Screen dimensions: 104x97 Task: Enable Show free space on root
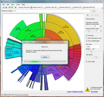click(x=87, y=38)
